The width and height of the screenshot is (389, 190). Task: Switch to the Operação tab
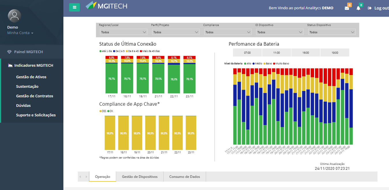pyautogui.click(x=103, y=177)
